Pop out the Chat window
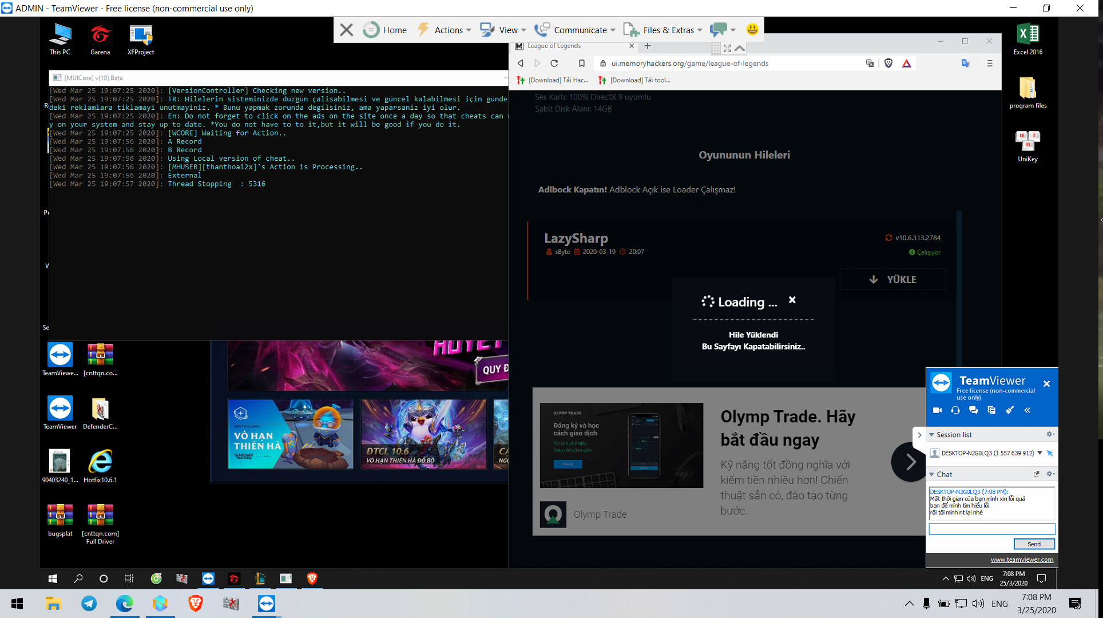1103x619 pixels. [1036, 474]
